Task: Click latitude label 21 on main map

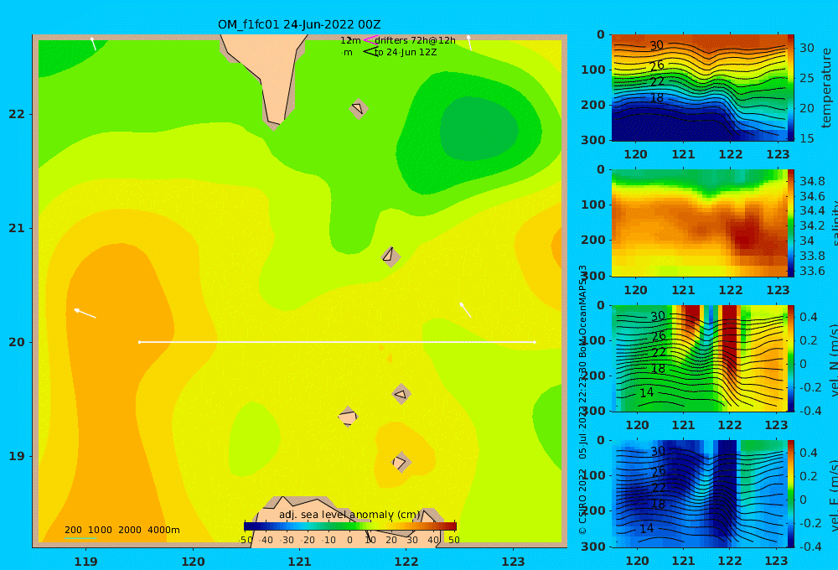Action: pyautogui.click(x=17, y=228)
